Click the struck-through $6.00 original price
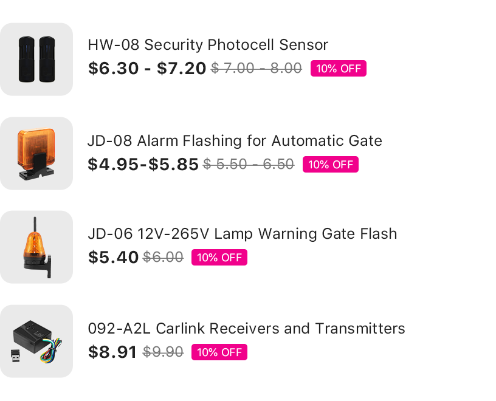Image resolution: width=496 pixels, height=401 pixels. (x=164, y=257)
